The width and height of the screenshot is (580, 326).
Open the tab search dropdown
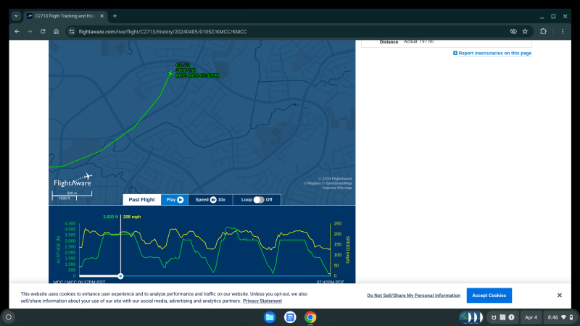(16, 16)
